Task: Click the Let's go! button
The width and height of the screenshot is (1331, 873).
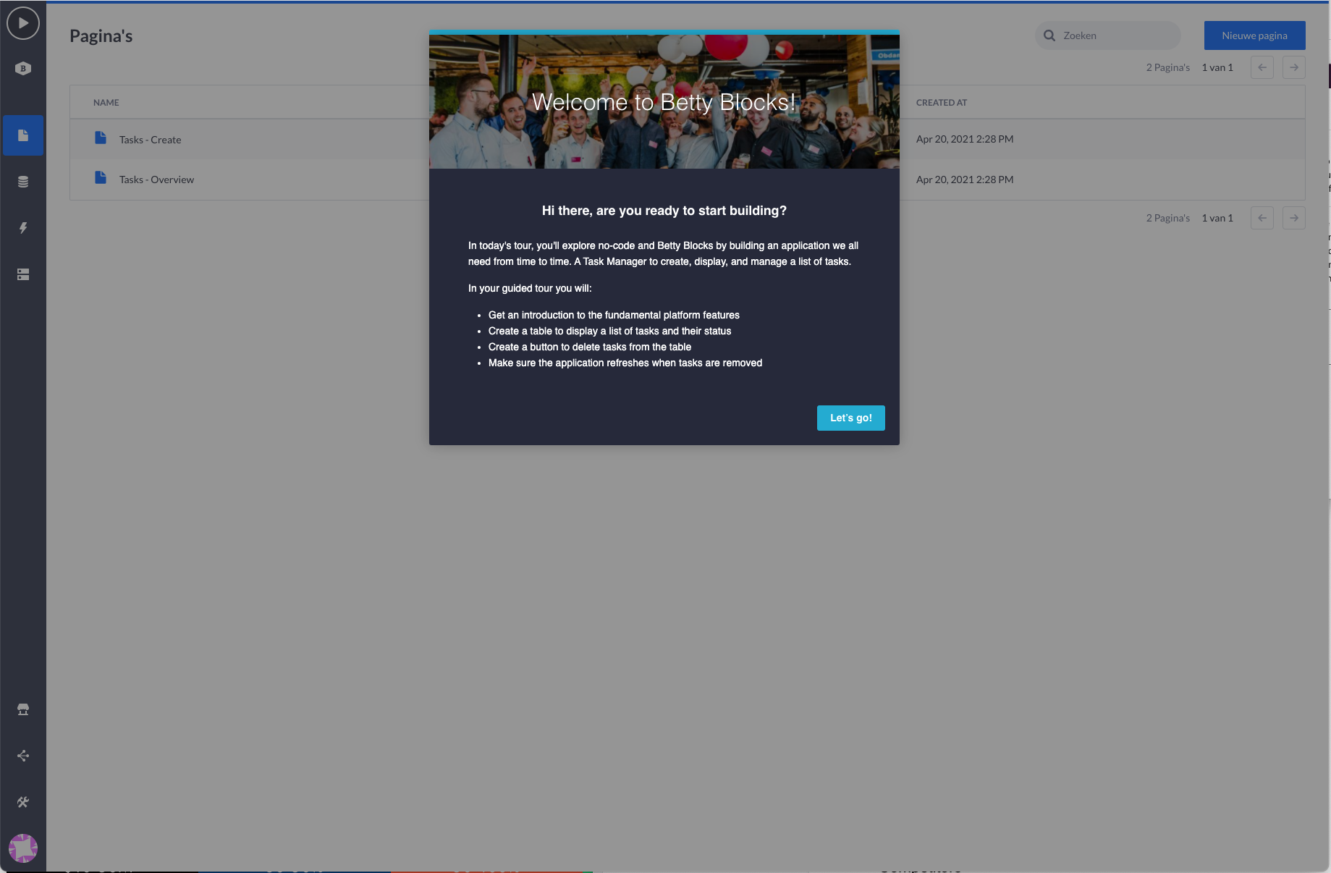Action: 851,418
